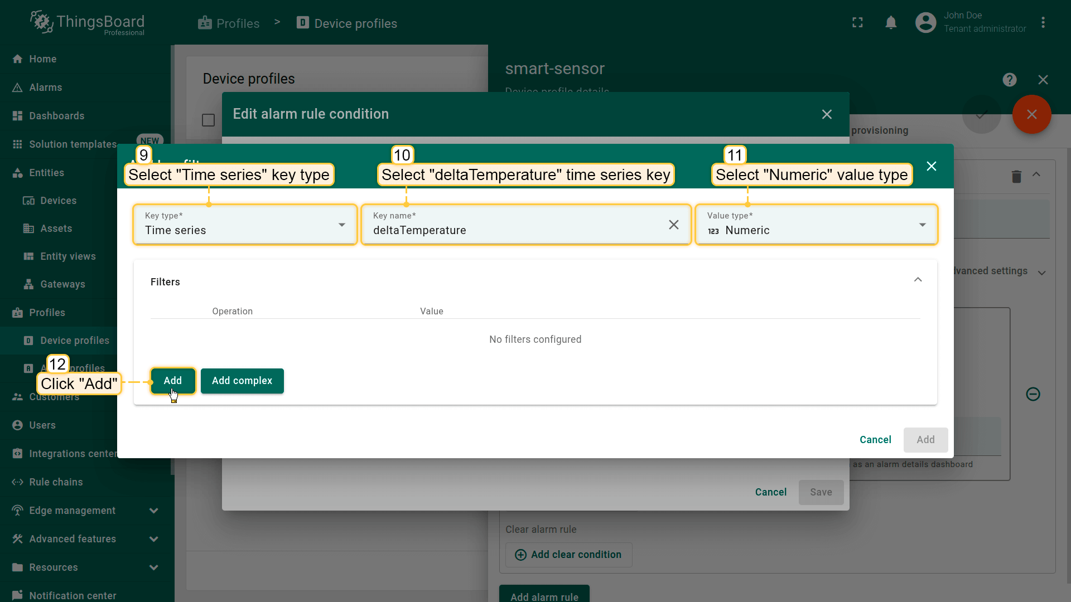Toggle fullscreen mode icon

[857, 23]
